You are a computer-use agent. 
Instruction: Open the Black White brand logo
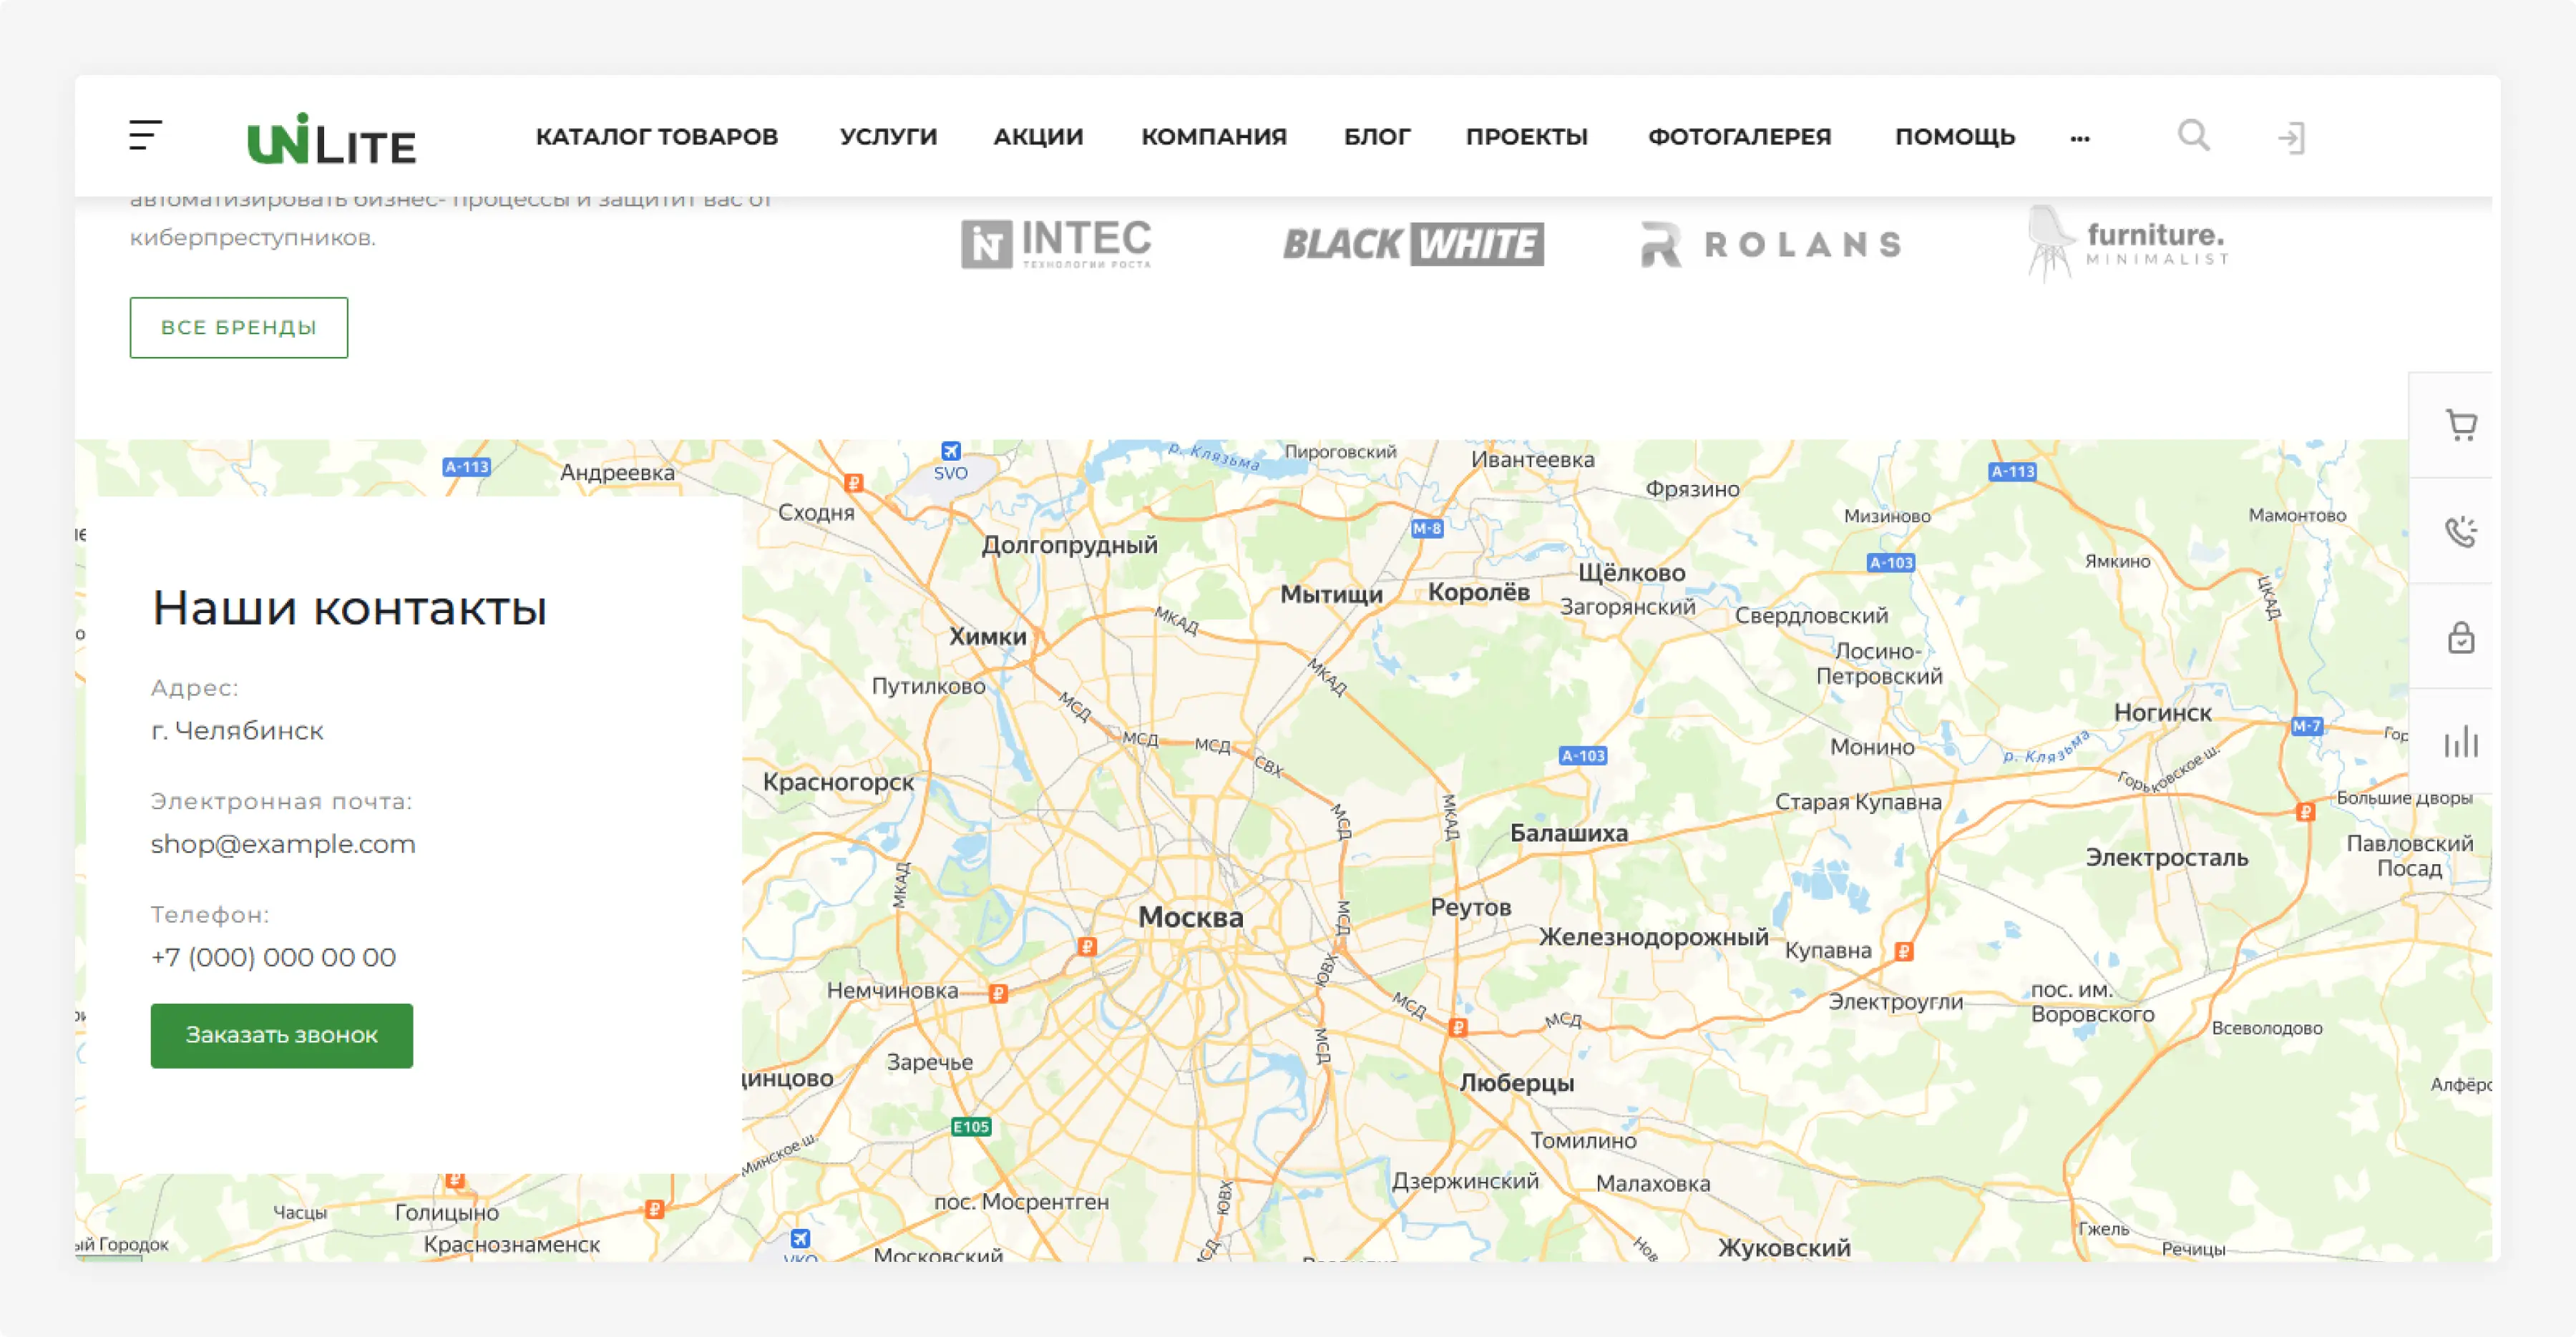pyautogui.click(x=1413, y=244)
